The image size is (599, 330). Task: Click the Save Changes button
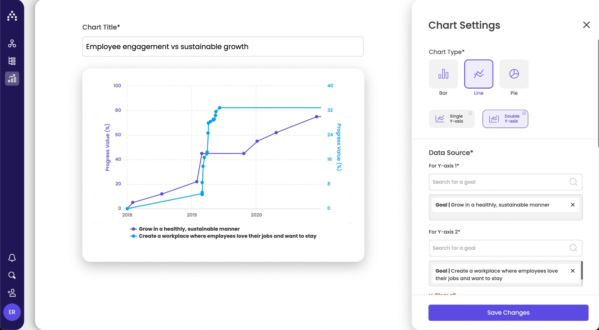(x=508, y=313)
